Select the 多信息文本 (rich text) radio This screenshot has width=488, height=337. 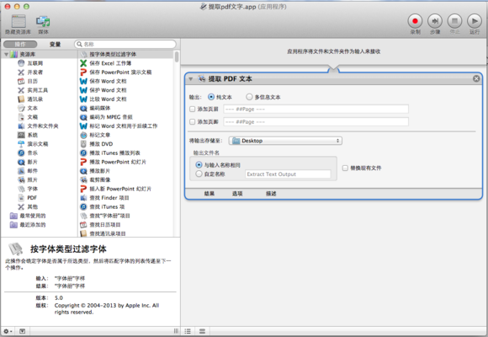point(249,97)
